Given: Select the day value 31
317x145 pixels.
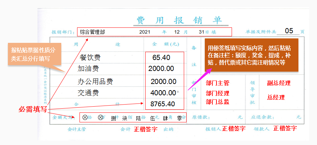Looking at the screenshot, I should (x=201, y=32).
